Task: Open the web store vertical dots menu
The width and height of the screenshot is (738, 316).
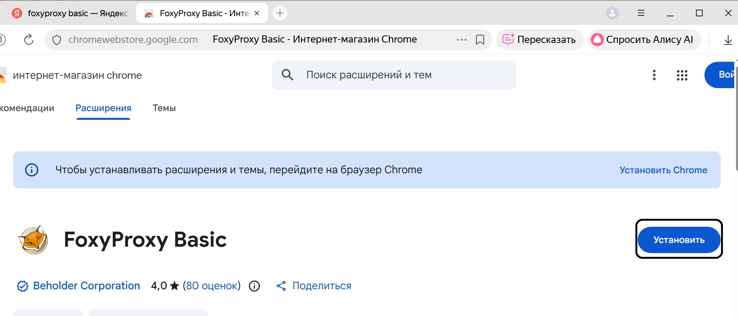Action: tap(654, 75)
